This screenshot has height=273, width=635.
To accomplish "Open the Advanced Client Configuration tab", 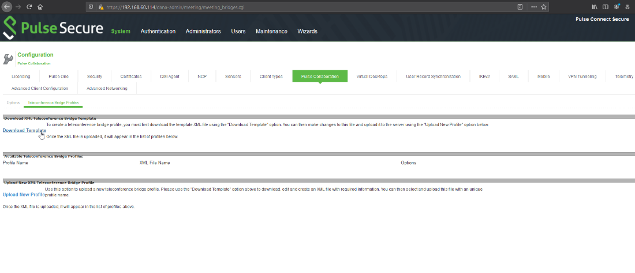I will coord(40,89).
